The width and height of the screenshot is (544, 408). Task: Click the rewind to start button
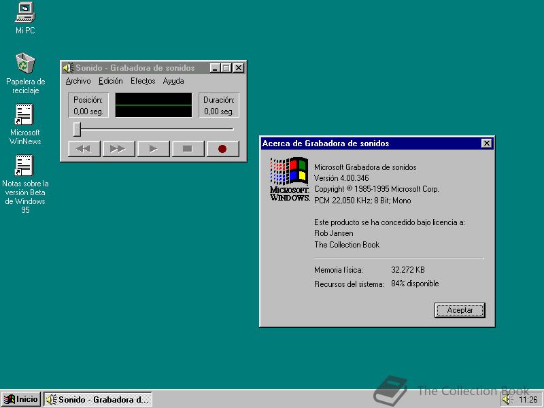coord(84,149)
